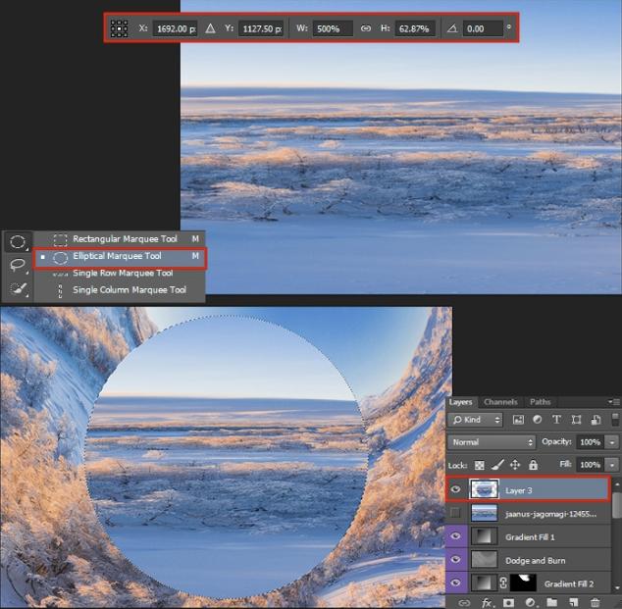The height and width of the screenshot is (609, 622).
Task: Toggle lock all padlock icon
Action: [x=533, y=465]
